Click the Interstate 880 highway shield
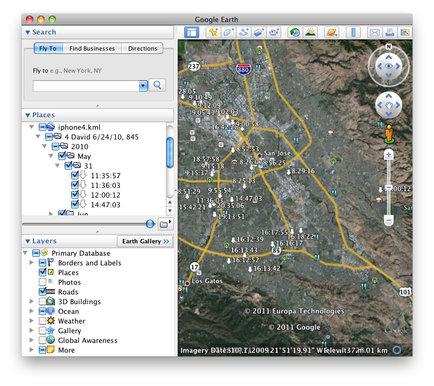This screenshot has width=434, height=386. (x=243, y=69)
